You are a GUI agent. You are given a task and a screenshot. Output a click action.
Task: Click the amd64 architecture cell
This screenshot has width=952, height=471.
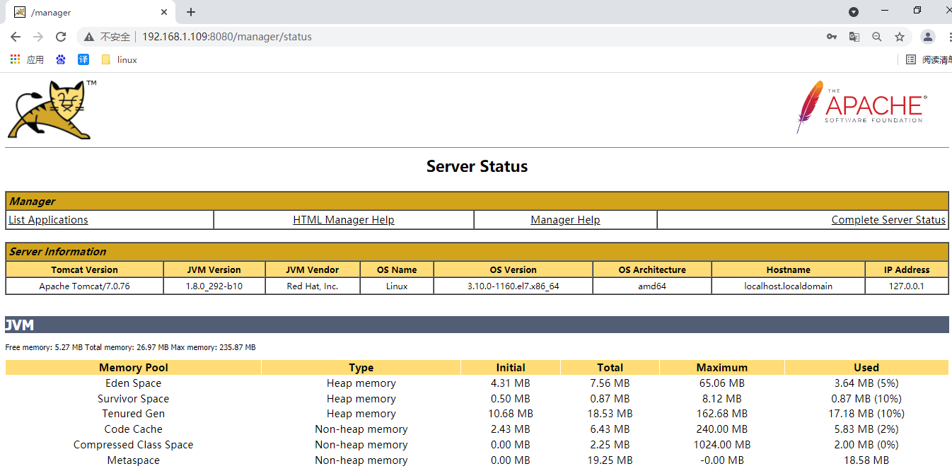click(x=652, y=286)
